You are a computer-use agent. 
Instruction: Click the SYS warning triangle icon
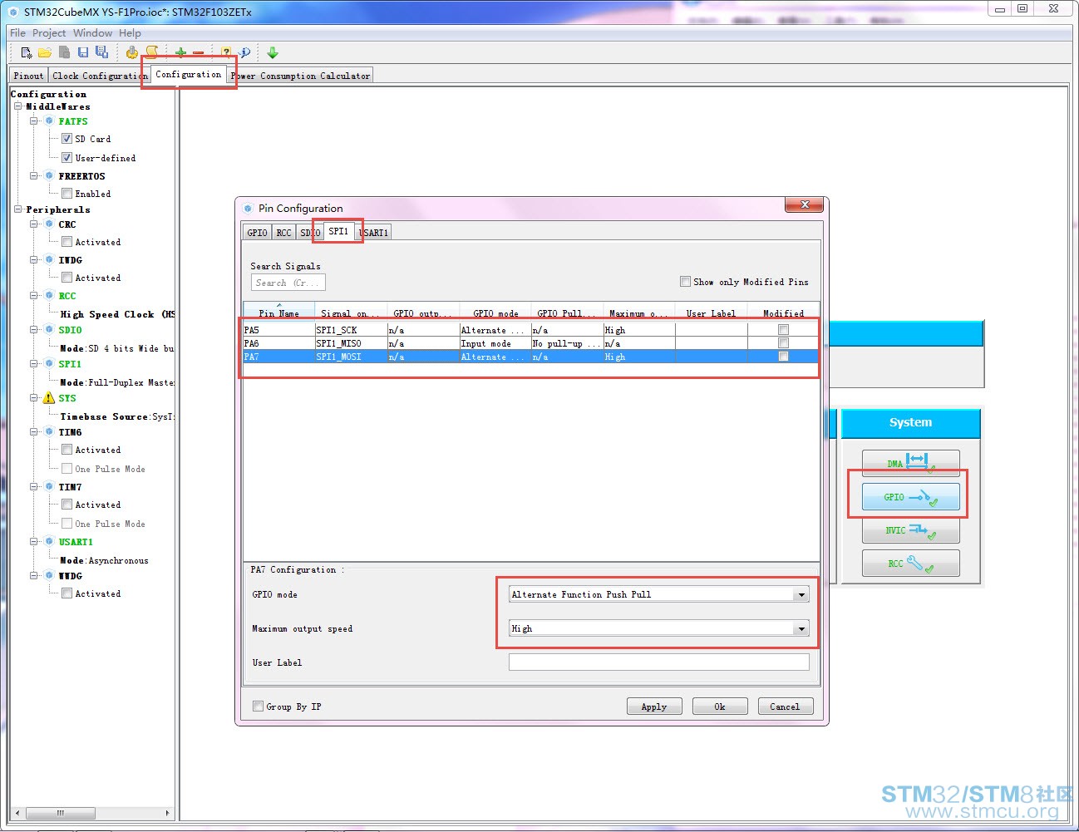click(49, 398)
